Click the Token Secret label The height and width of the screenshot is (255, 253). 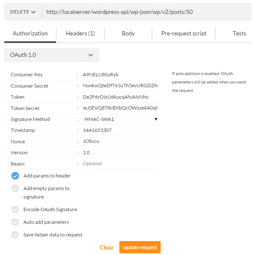pos(25,108)
